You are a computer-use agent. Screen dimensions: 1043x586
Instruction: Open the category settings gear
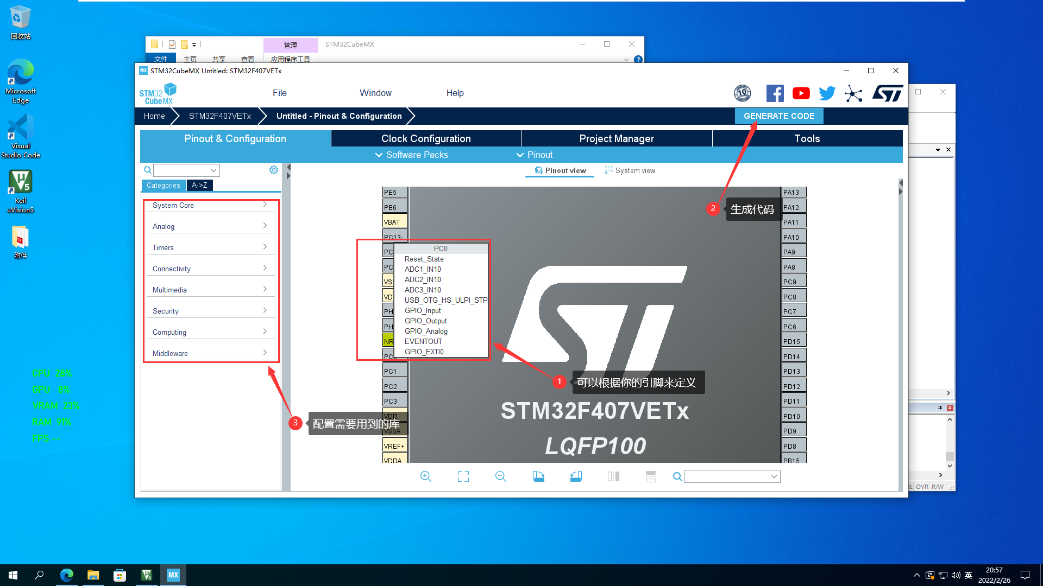tap(274, 170)
